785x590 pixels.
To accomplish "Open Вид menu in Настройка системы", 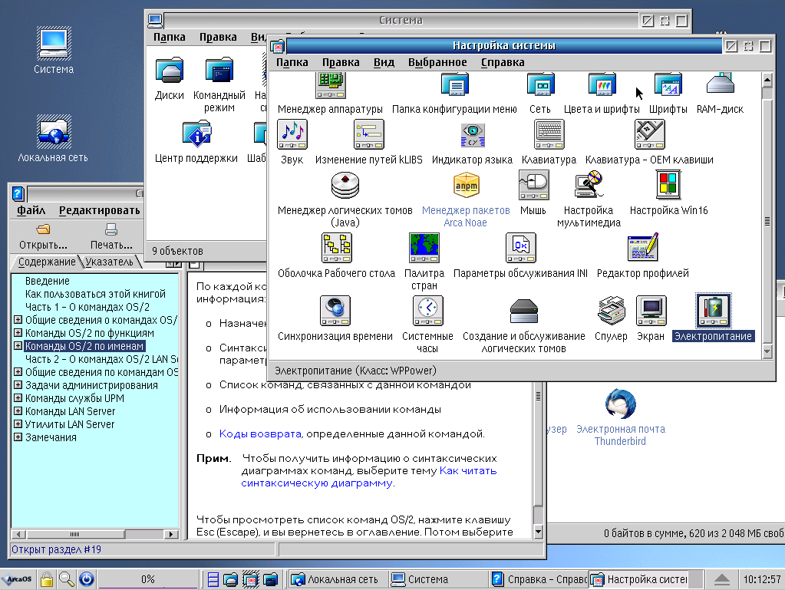I will point(384,62).
